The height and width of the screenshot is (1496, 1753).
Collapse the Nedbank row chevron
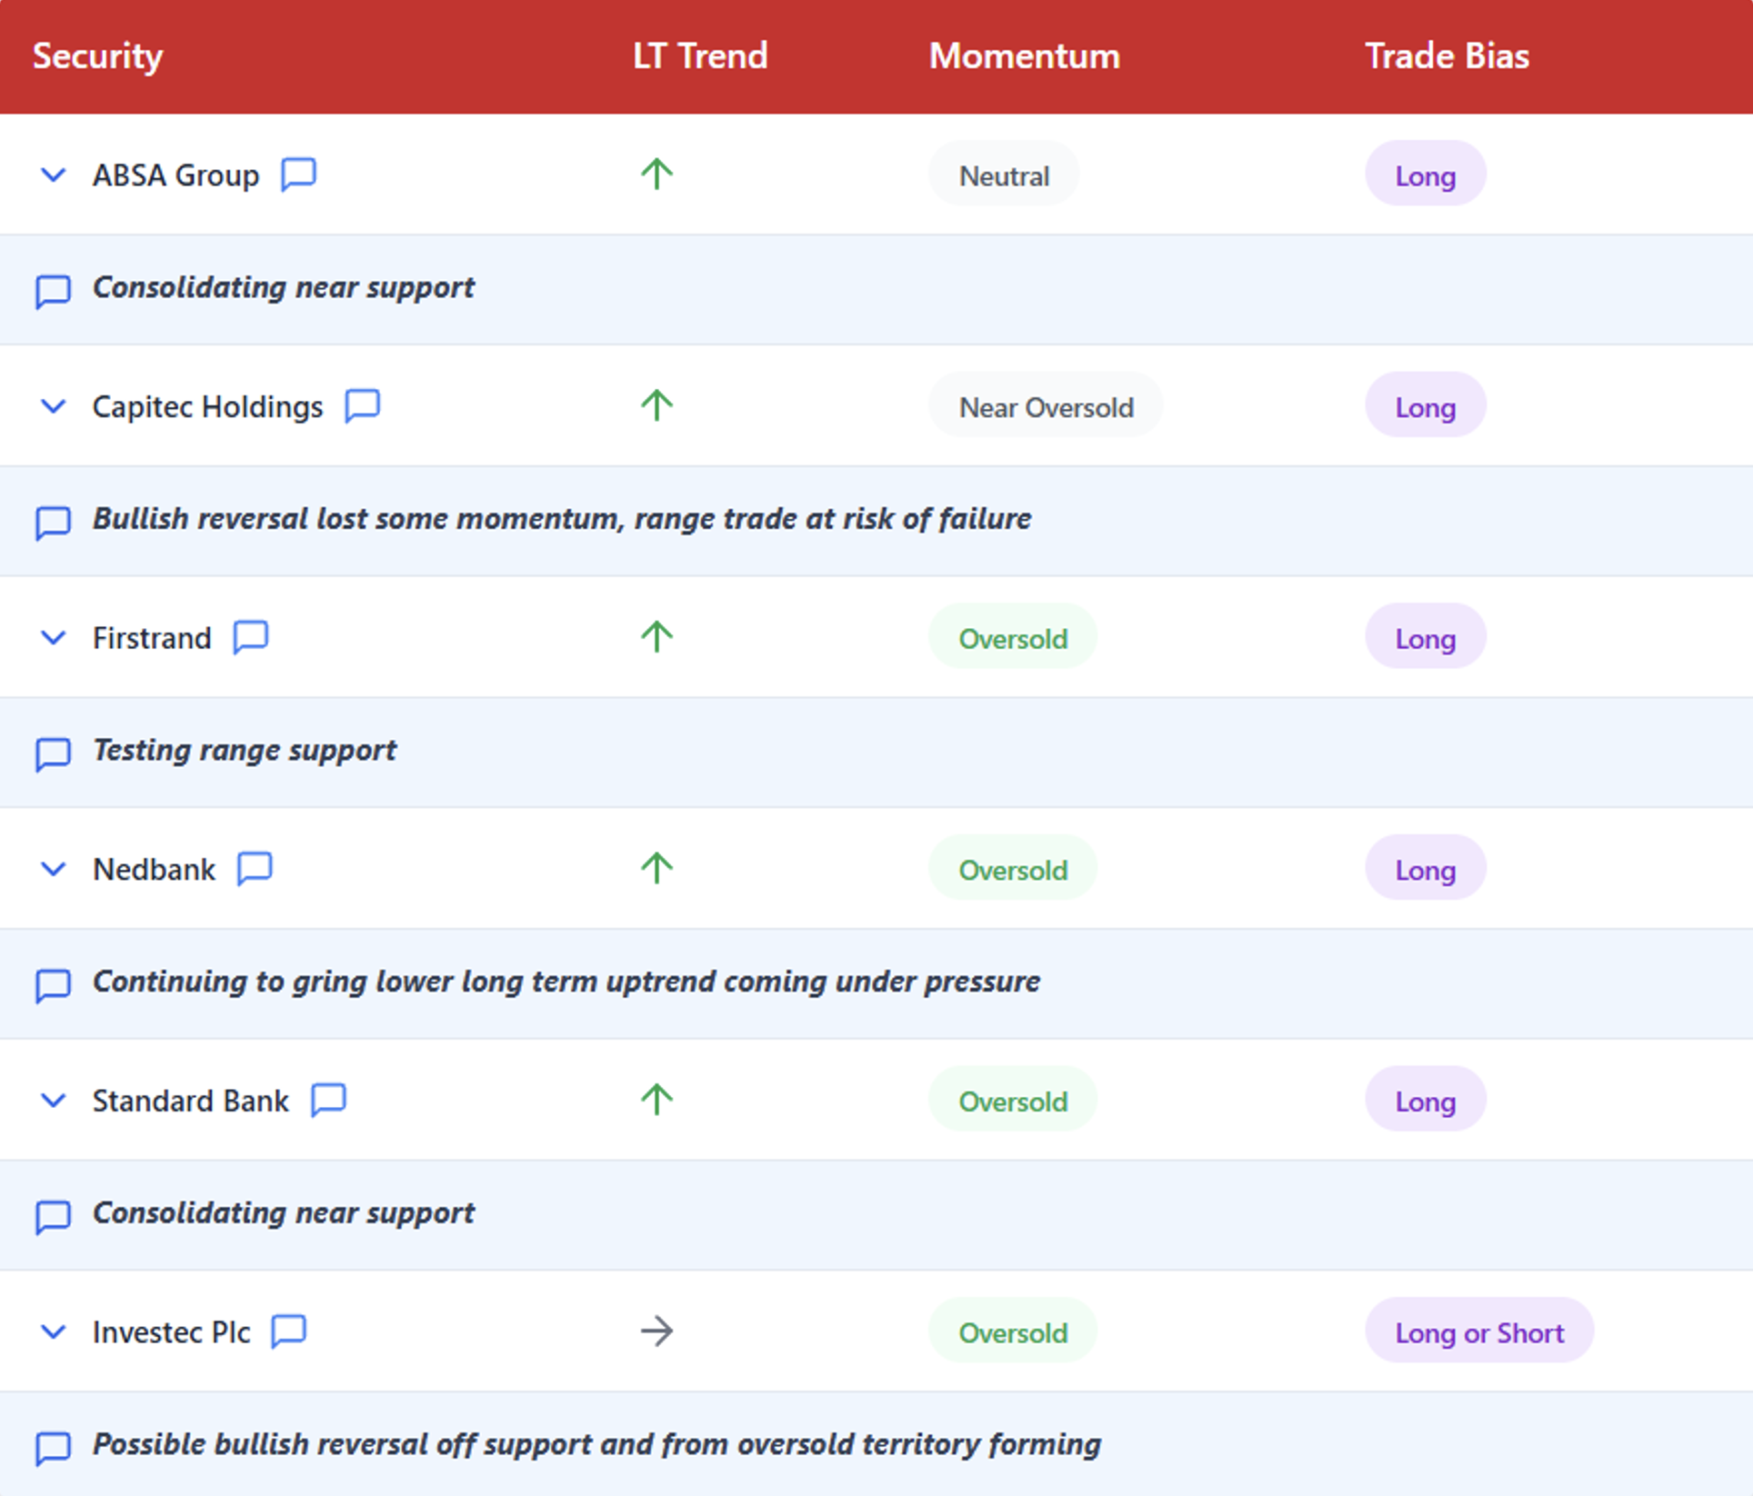tap(54, 870)
